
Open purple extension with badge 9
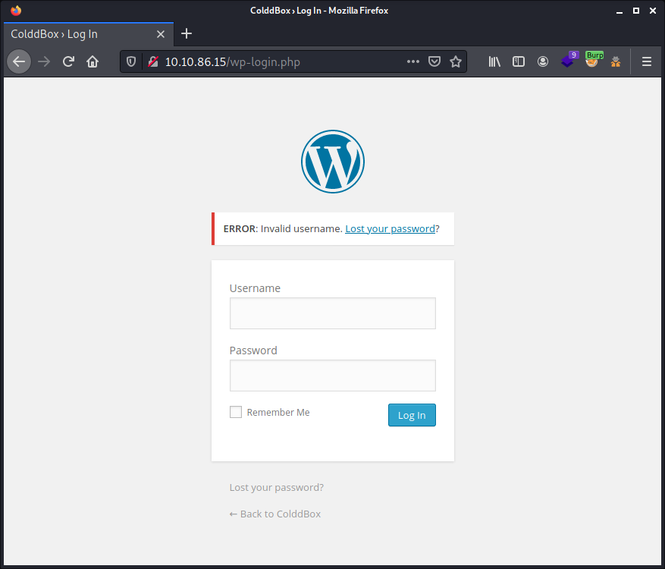pos(569,60)
